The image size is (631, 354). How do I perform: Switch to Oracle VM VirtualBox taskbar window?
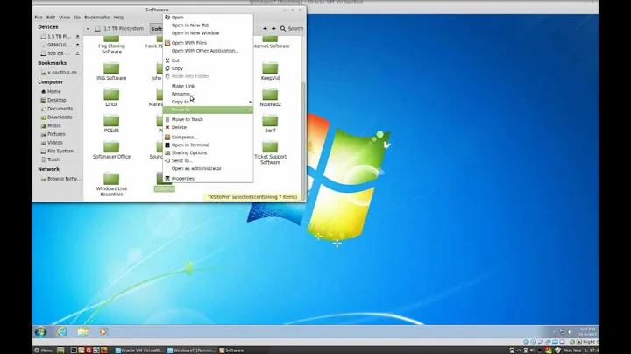tap(138, 350)
